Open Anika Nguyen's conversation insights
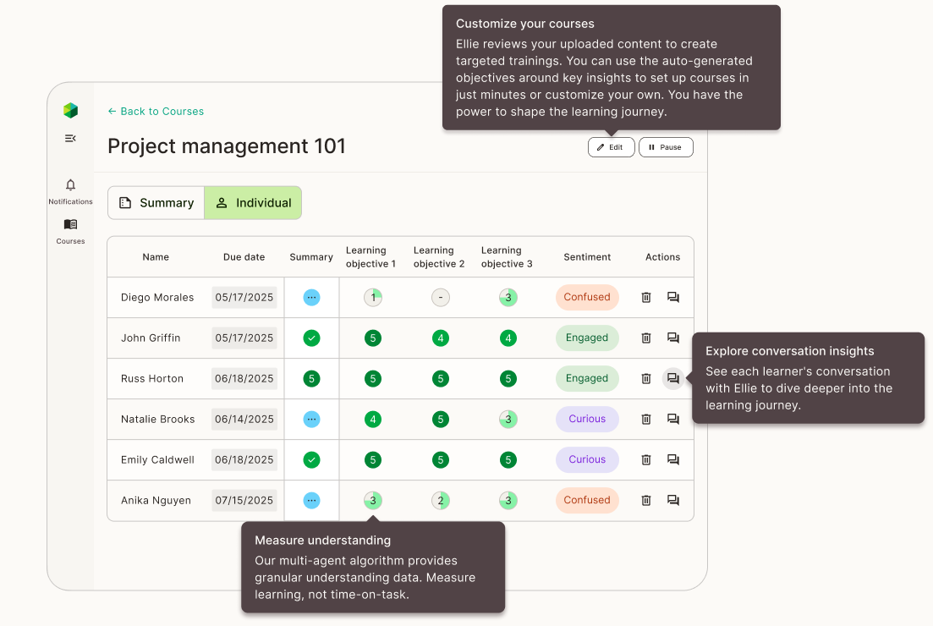Viewport: 933px width, 626px height. click(x=673, y=500)
